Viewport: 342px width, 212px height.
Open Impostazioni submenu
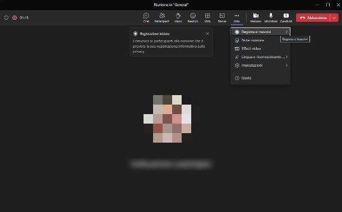point(261,65)
